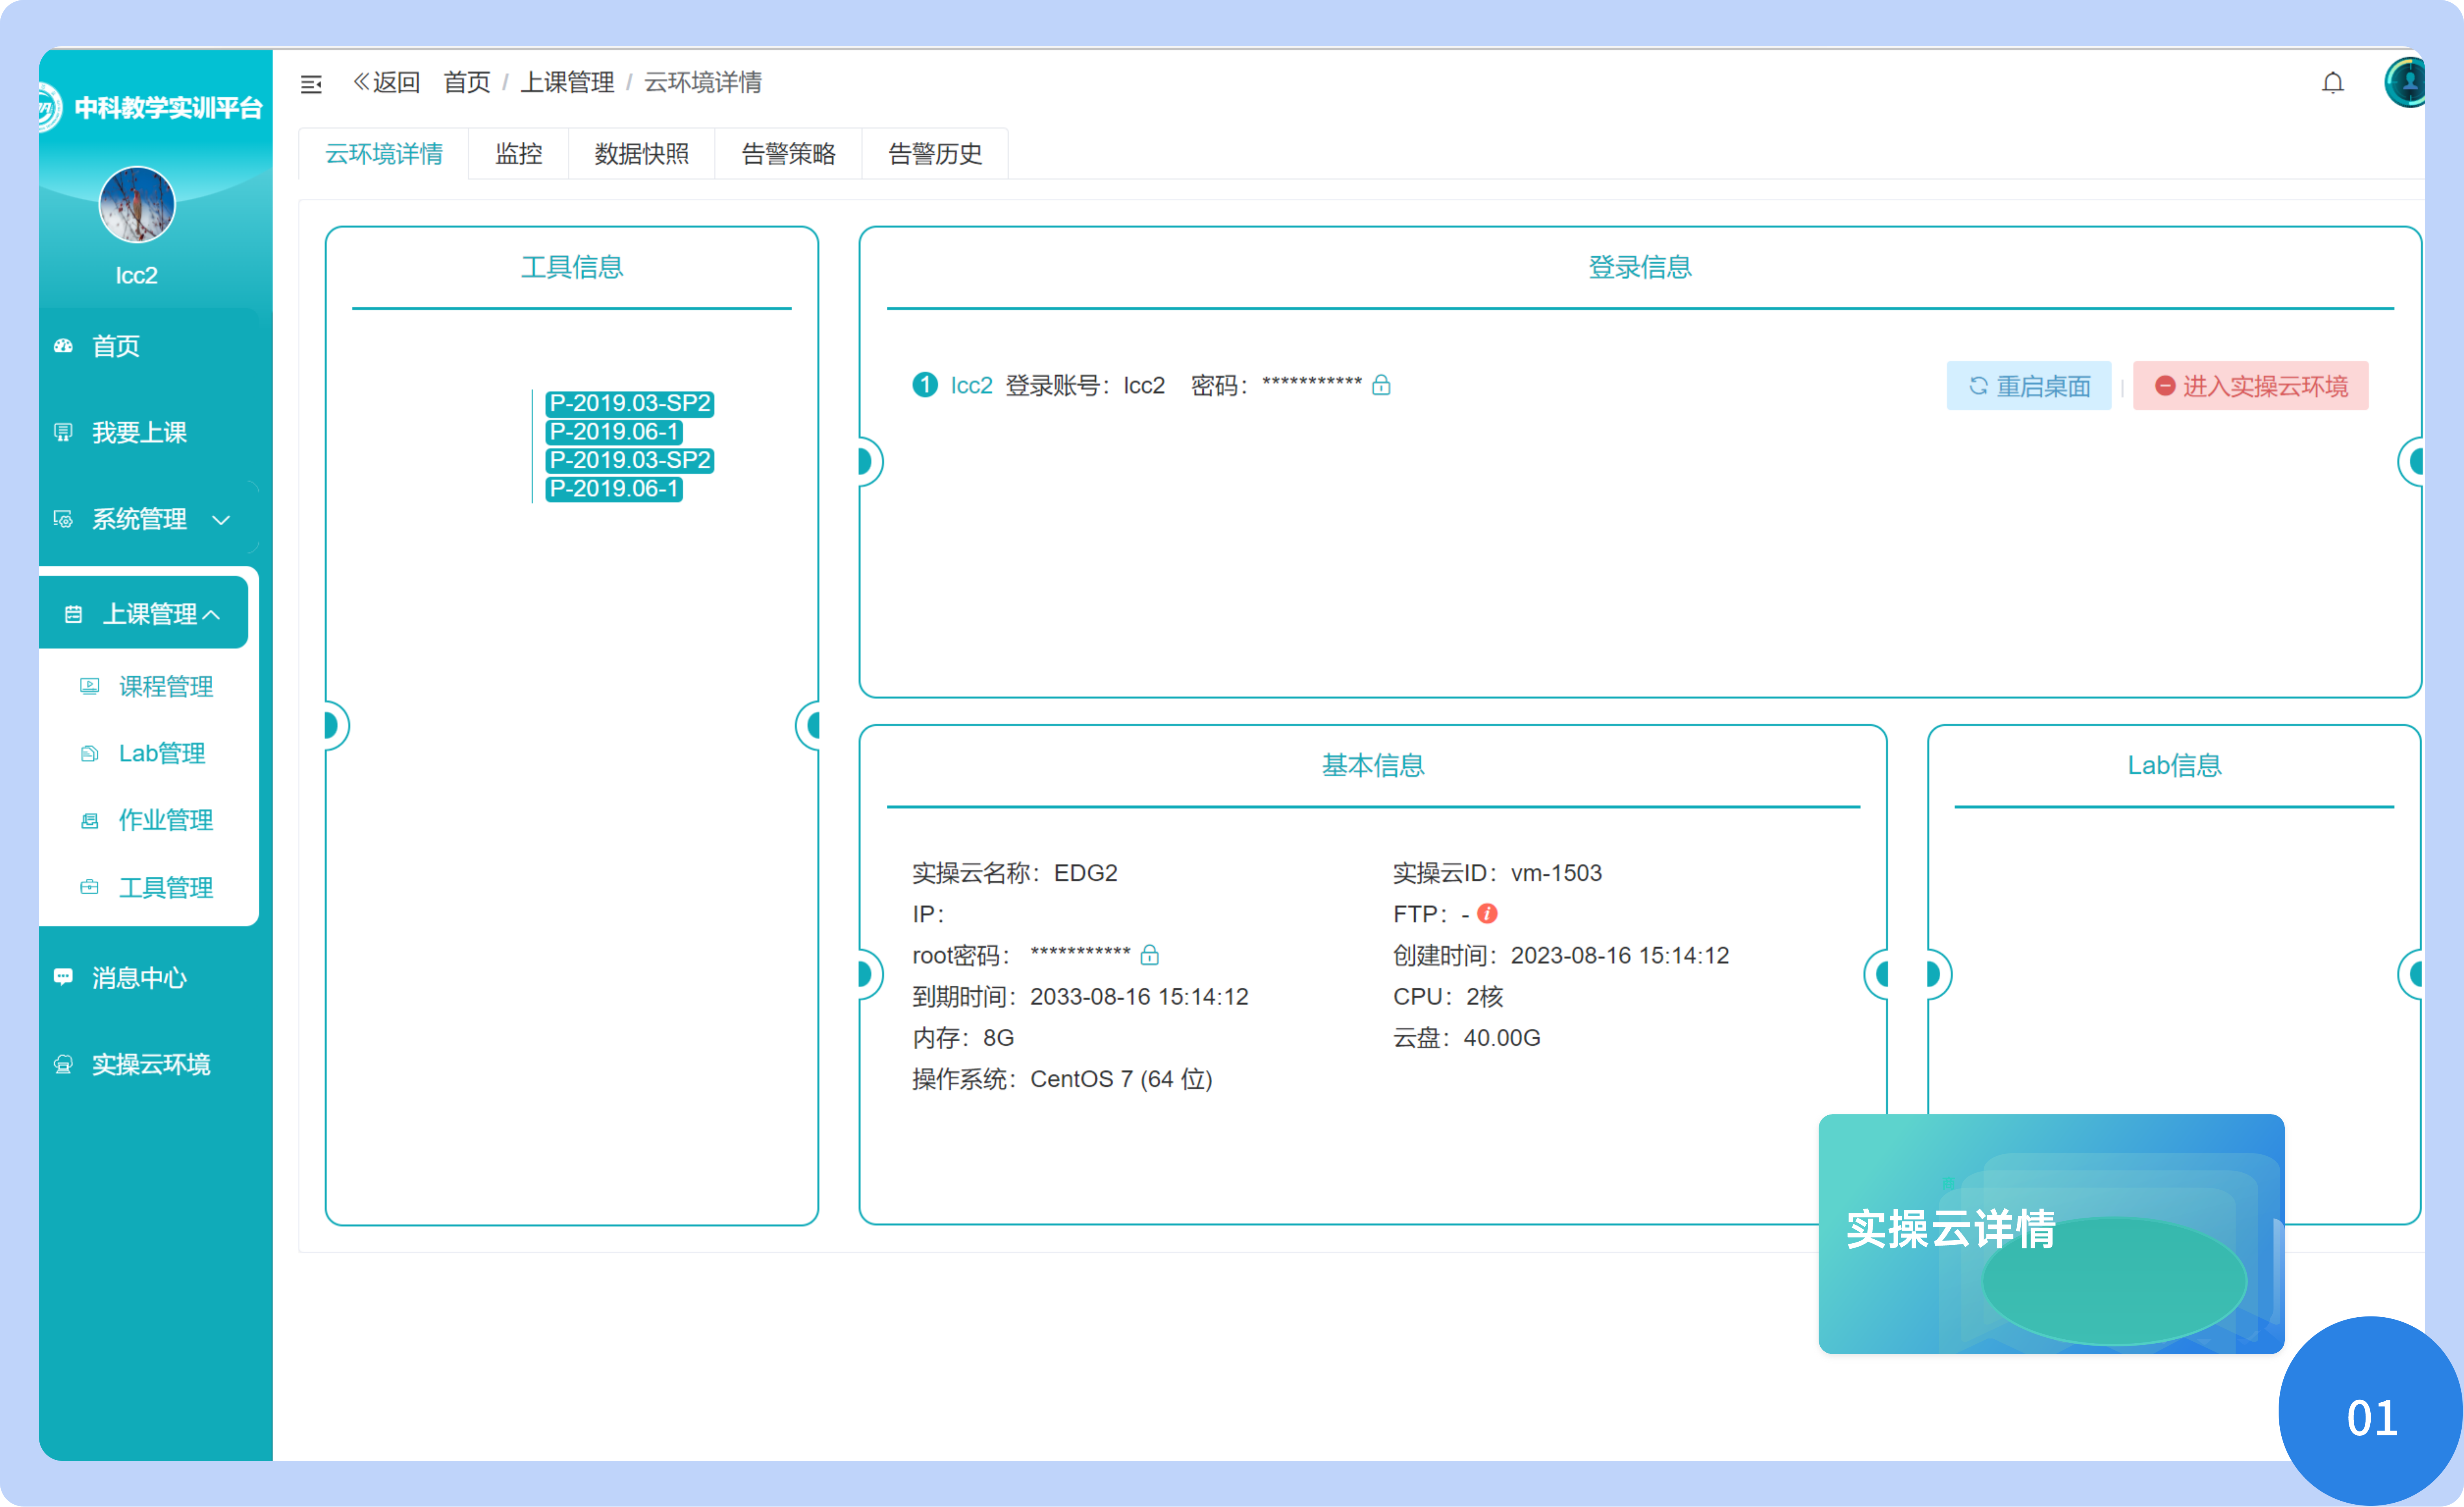Viewport: 2464px width, 1507px height.
Task: Collapse sidebar with the hamburger menu icon
Action: point(311,84)
